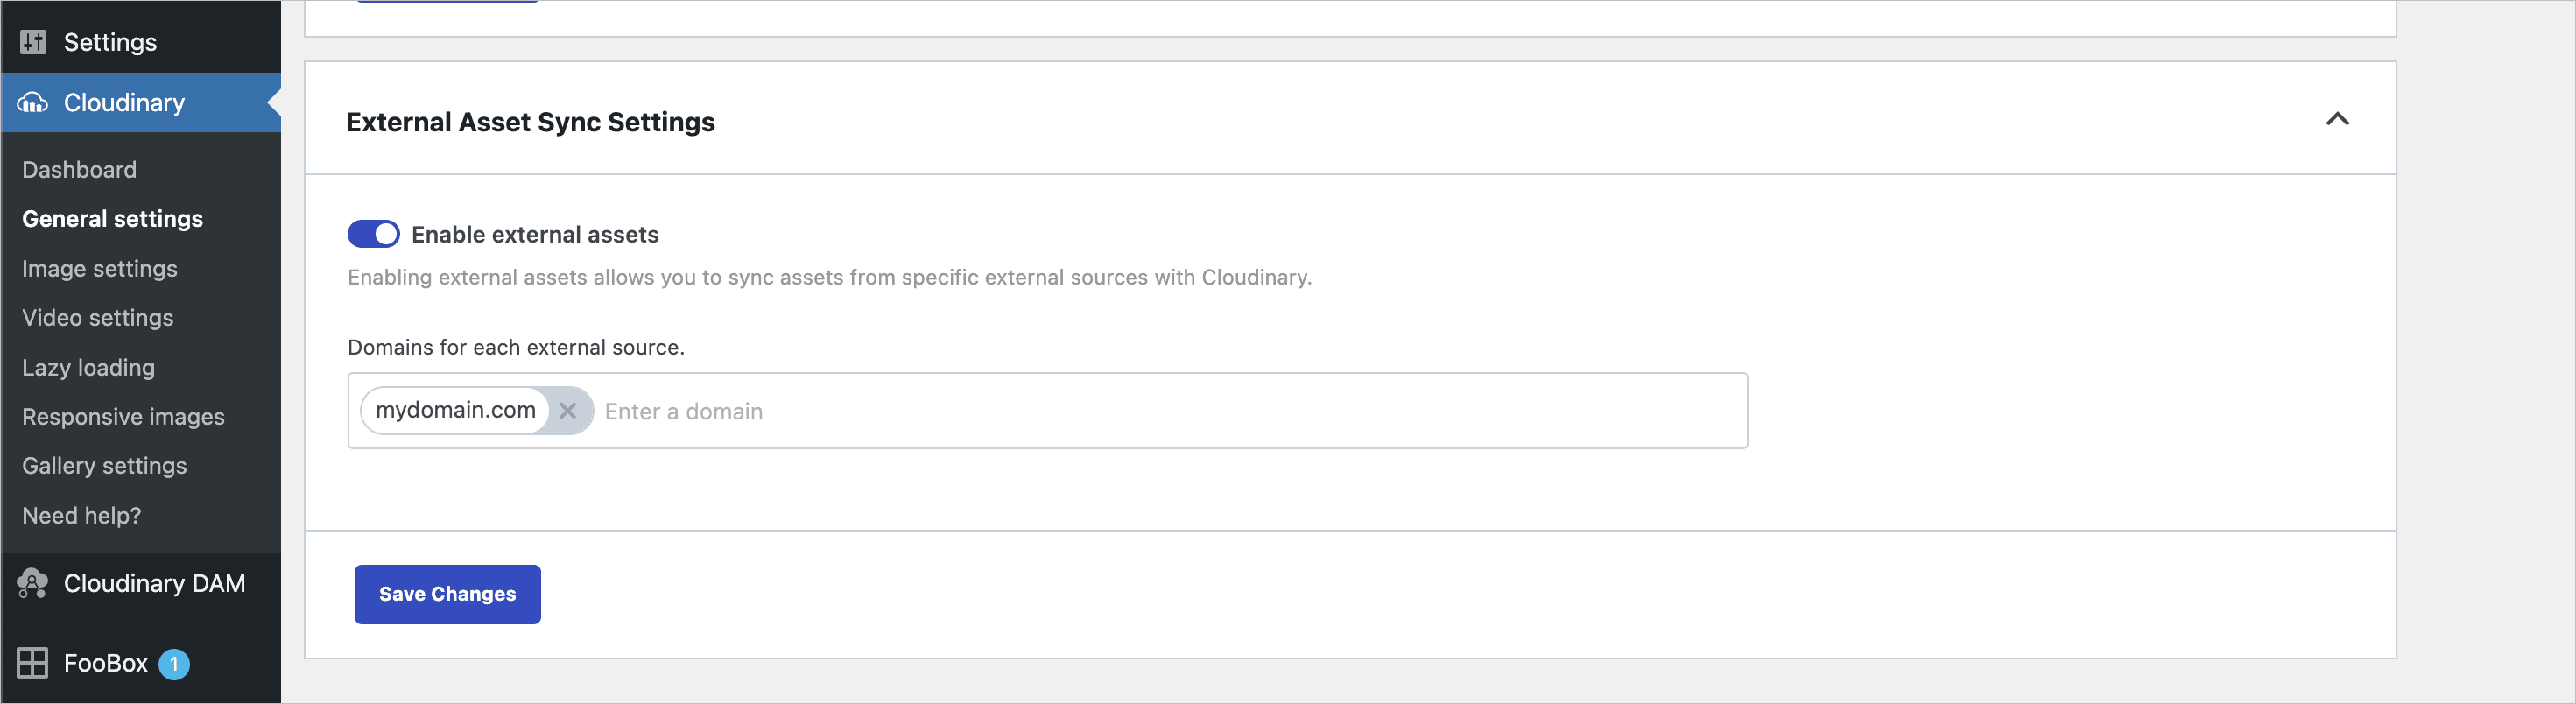
Task: Click the mydomain.com domain chip
Action: (x=455, y=411)
